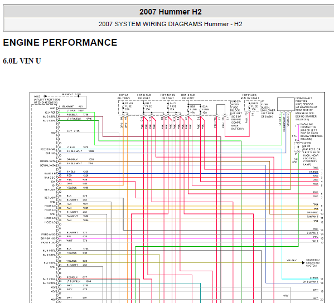
Task: Click the Starting/Charging System arrow
Action: (x=303, y=262)
